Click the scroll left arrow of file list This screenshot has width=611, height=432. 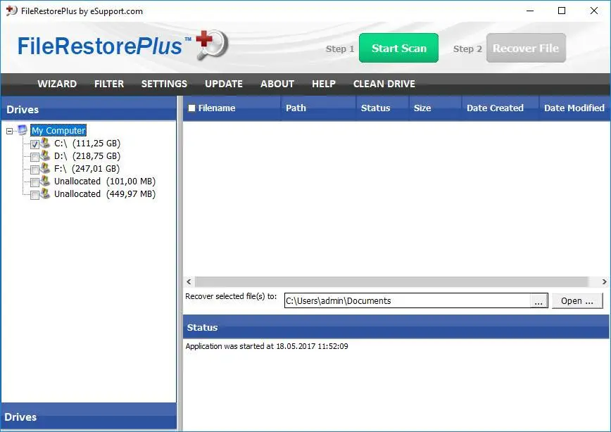click(189, 281)
